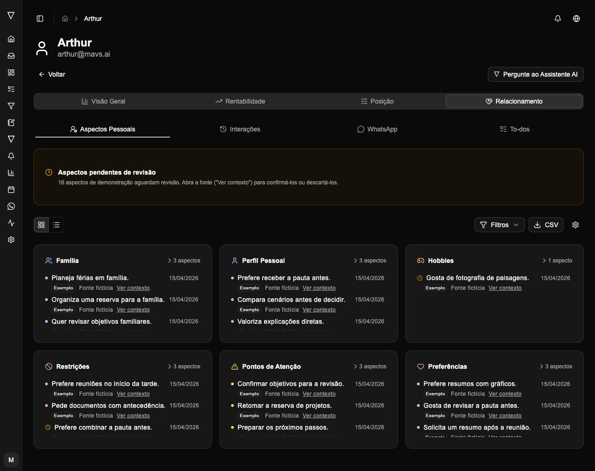Switch to list view
The image size is (595, 471).
(56, 225)
